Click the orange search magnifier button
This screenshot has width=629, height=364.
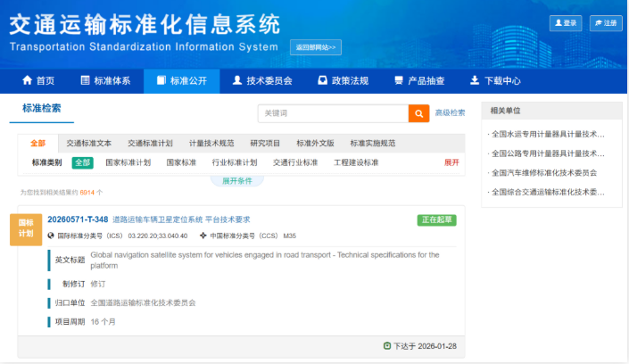(x=418, y=113)
